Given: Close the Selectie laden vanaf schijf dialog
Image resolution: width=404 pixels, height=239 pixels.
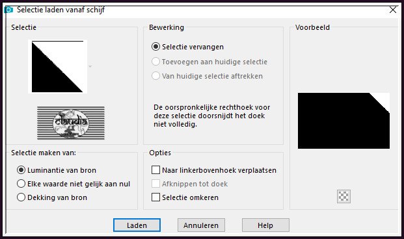Looking at the screenshot, I should [393, 10].
